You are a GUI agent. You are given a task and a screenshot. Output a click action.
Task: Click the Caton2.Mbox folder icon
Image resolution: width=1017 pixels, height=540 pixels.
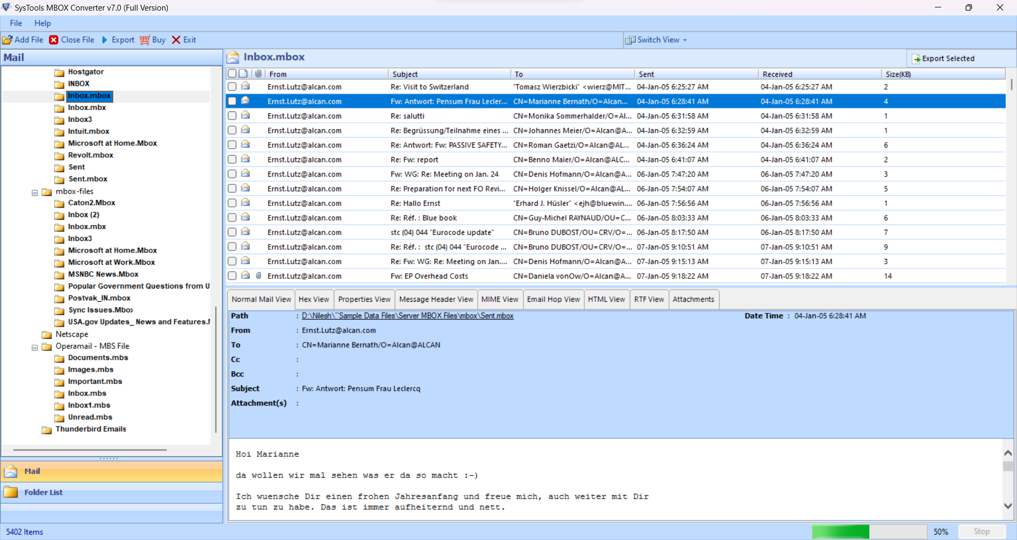click(x=59, y=203)
